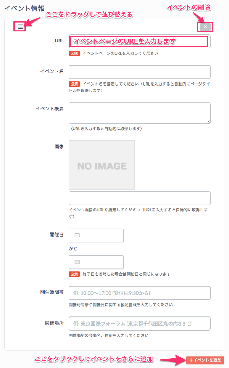Click the イベント概要 textarea

coord(139,113)
